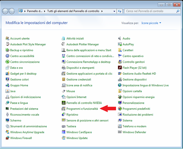Open Gestione dispositivi link

tap(134, 79)
